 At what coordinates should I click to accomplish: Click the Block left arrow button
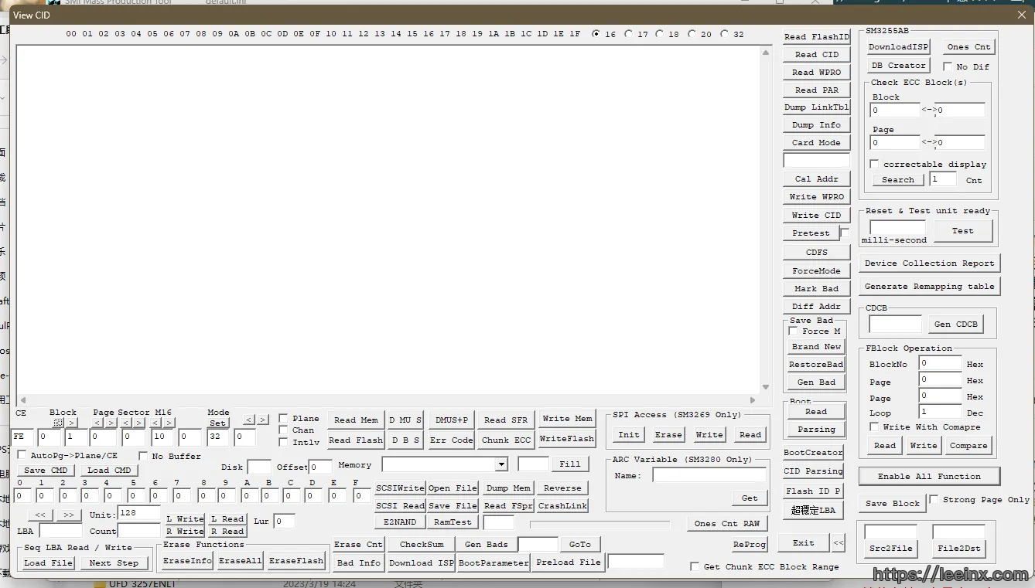coord(58,423)
